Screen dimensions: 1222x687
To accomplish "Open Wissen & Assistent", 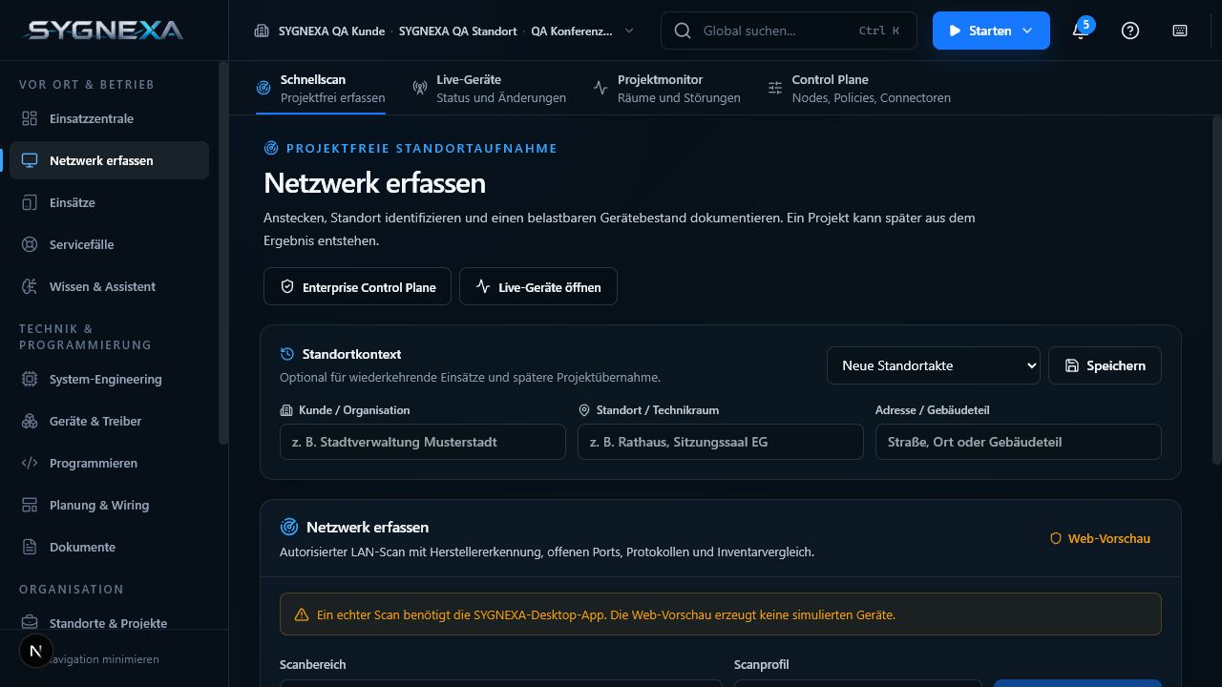I will (109, 286).
